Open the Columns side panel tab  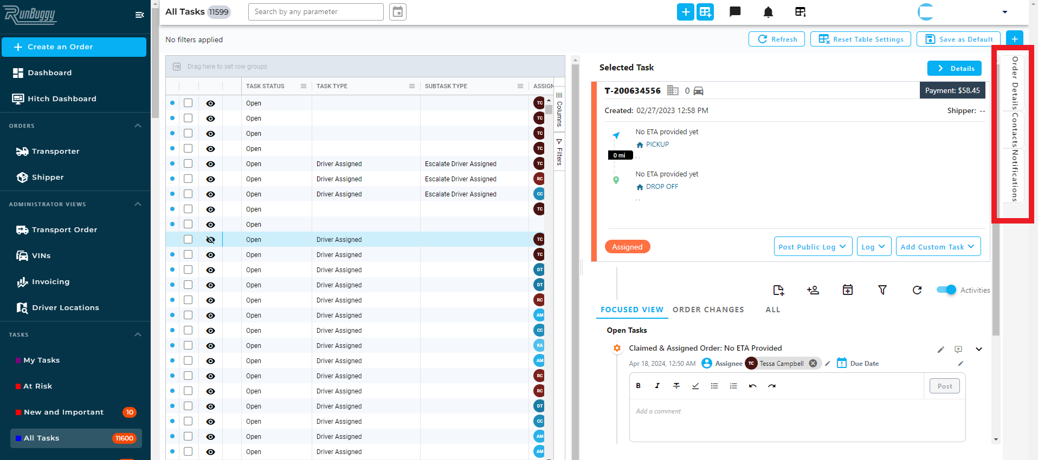(x=559, y=110)
